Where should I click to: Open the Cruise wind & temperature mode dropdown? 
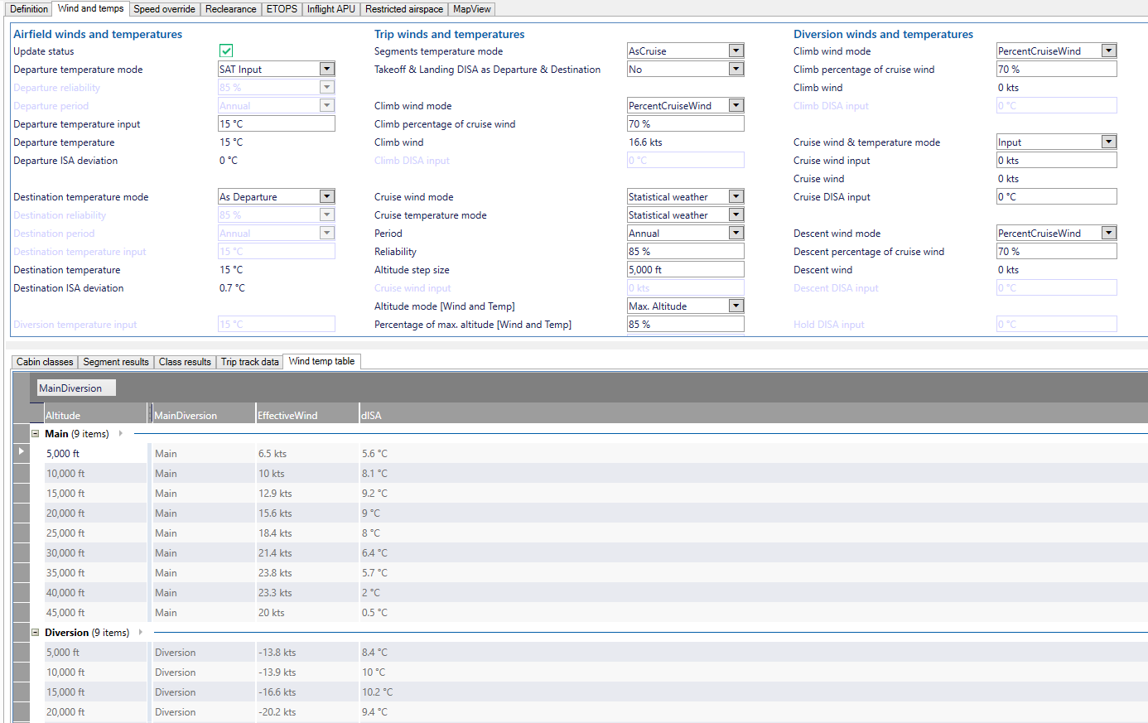click(1109, 142)
